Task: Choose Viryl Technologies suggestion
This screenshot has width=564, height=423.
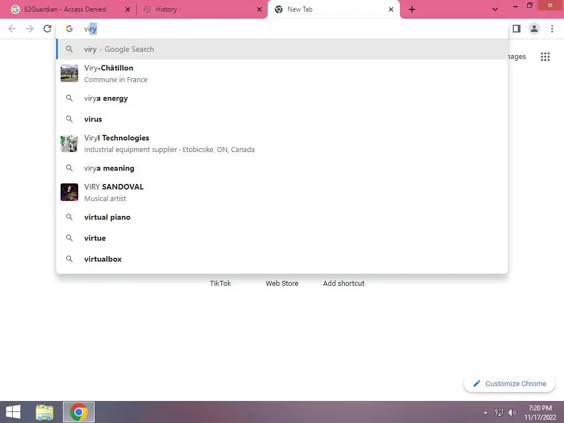Action: point(282,144)
